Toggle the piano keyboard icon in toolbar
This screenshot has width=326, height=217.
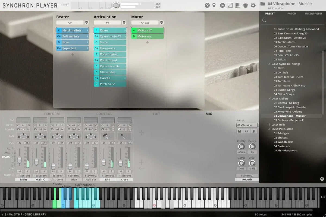pos(237,5)
